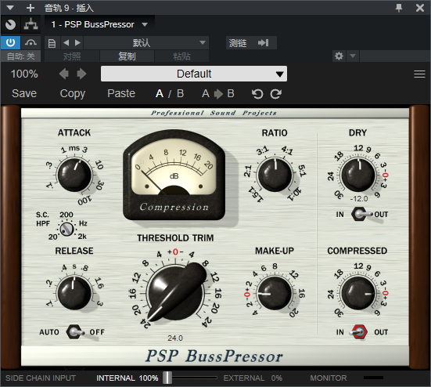This screenshot has width=431, height=387.
Task: Open the preset file page icon
Action: [x=52, y=43]
